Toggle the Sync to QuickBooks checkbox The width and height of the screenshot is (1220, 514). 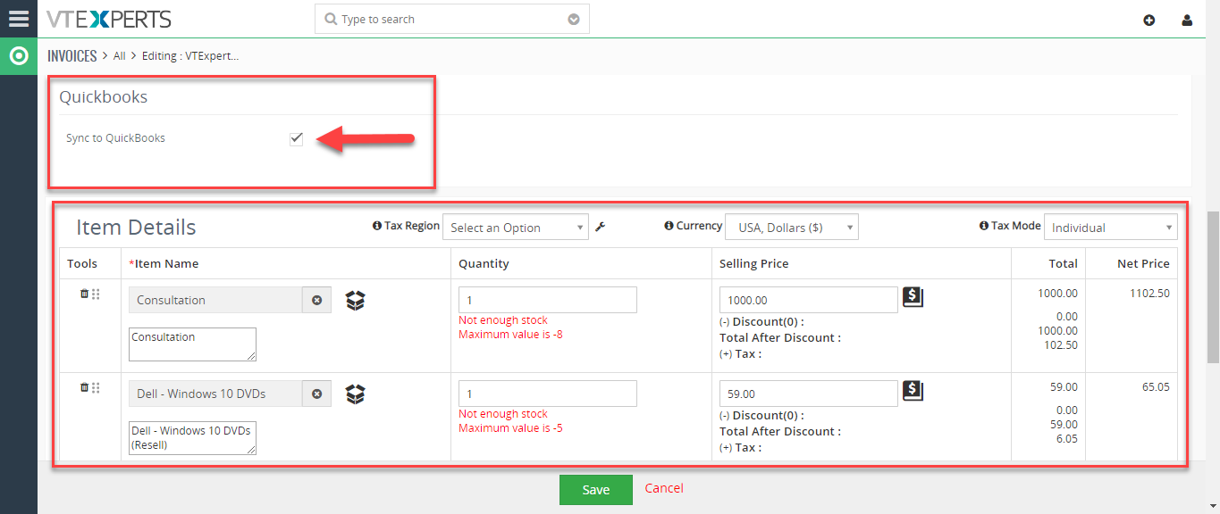pyautogui.click(x=297, y=138)
